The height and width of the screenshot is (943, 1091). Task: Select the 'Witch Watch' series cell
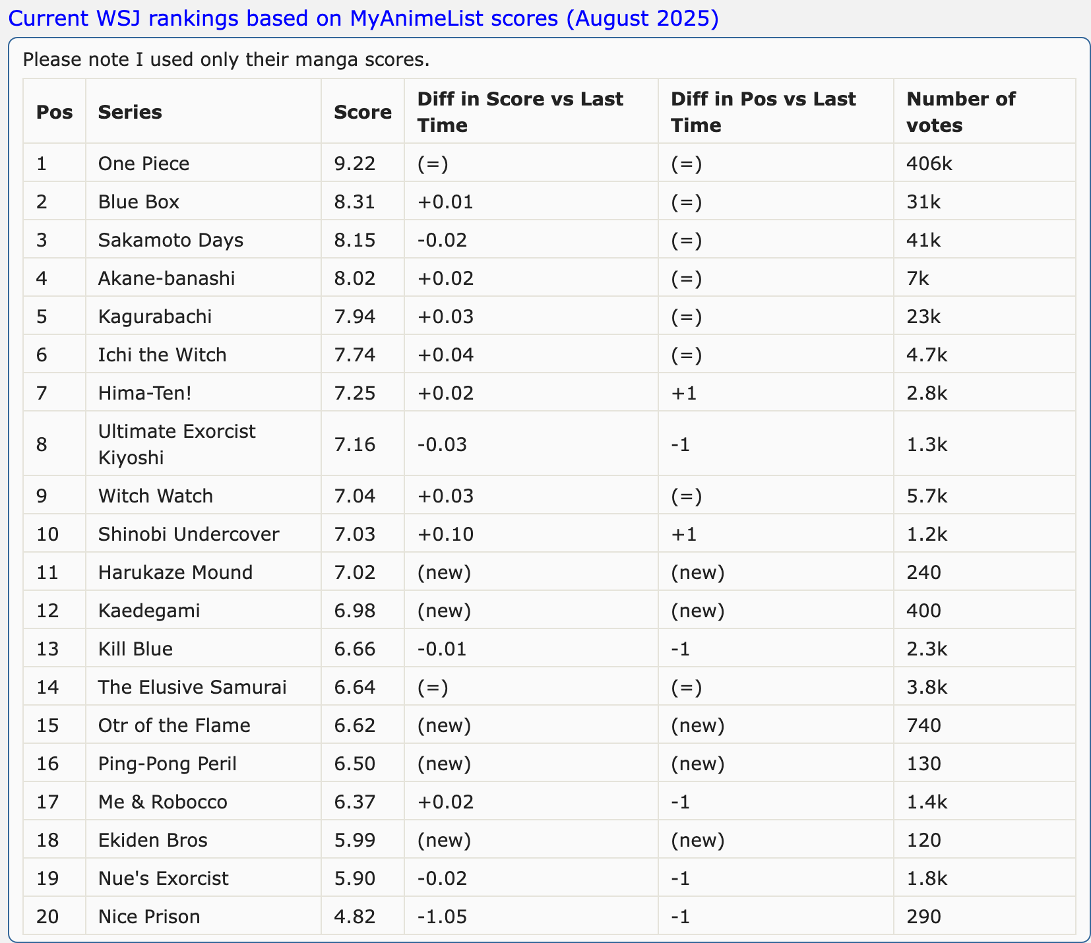(x=203, y=495)
